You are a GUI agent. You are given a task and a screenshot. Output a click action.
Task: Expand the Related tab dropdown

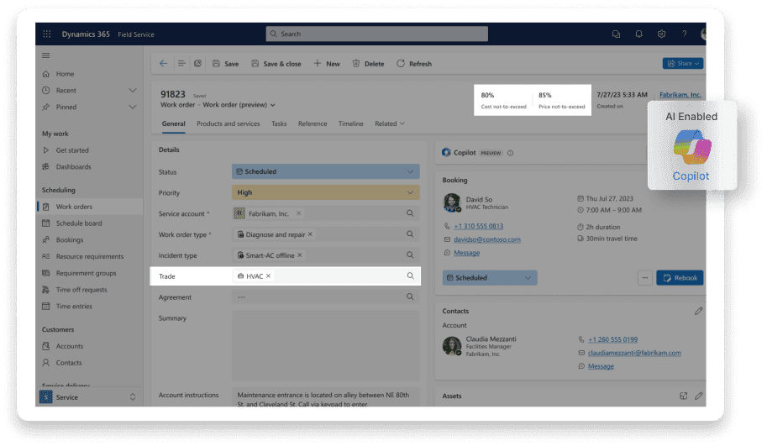(390, 124)
